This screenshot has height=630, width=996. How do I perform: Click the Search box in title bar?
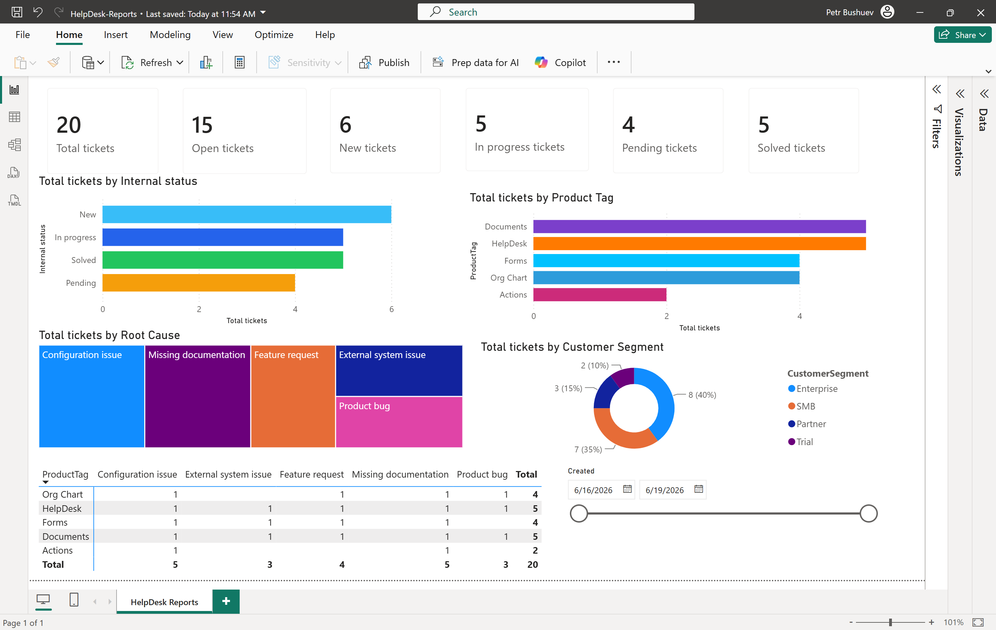555,12
